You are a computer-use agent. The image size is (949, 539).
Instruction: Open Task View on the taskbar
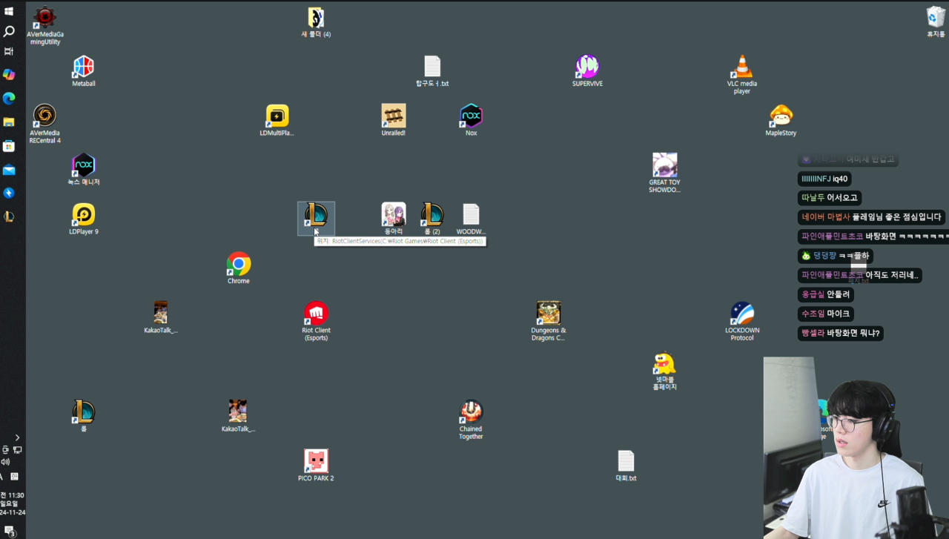[9, 51]
